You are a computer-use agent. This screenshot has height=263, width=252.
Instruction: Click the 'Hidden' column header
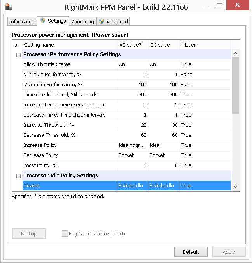coord(205,45)
